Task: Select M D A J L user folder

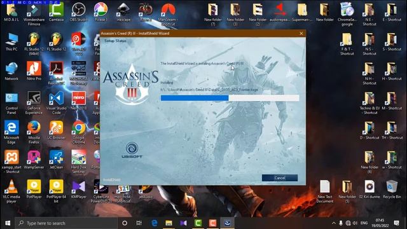Action: pyautogui.click(x=11, y=13)
